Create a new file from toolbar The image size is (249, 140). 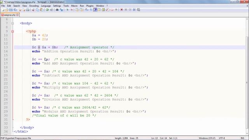pos(3,10)
